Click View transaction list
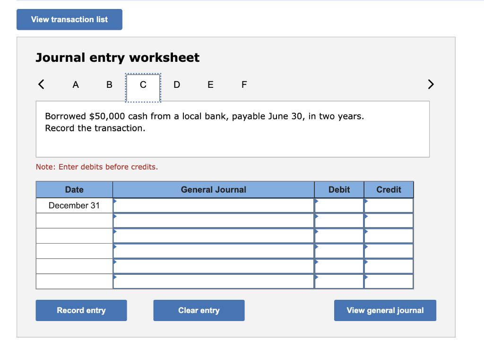484x356 pixels. coord(69,19)
